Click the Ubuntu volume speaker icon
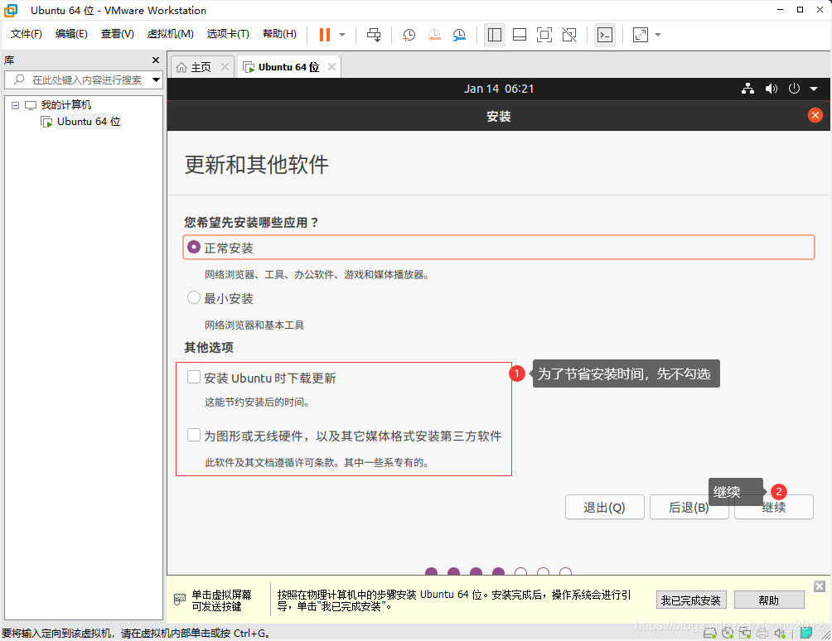832x641 pixels. click(x=771, y=89)
